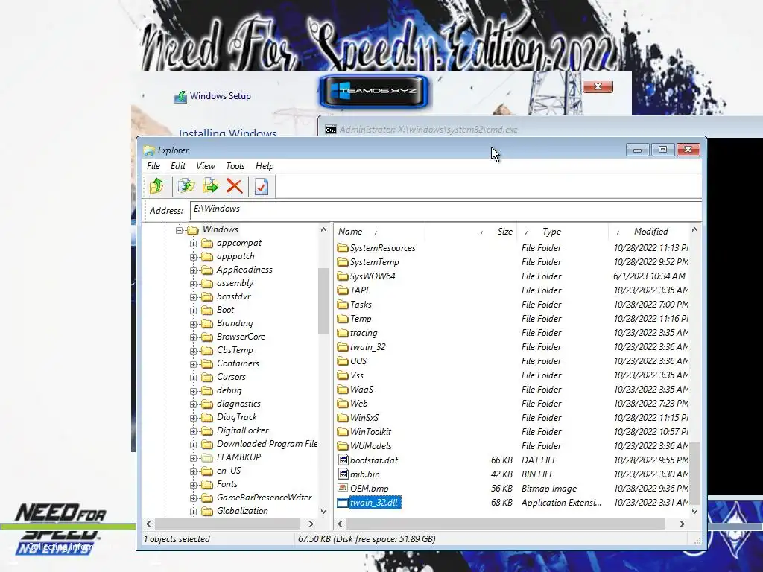The height and width of the screenshot is (572, 763).
Task: Select en-US folder in tree
Action: click(229, 471)
